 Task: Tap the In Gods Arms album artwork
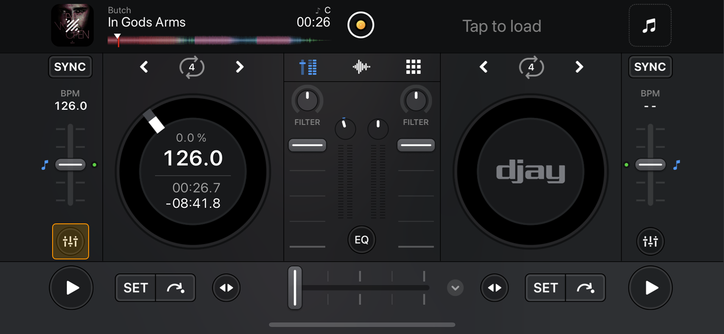coord(72,25)
